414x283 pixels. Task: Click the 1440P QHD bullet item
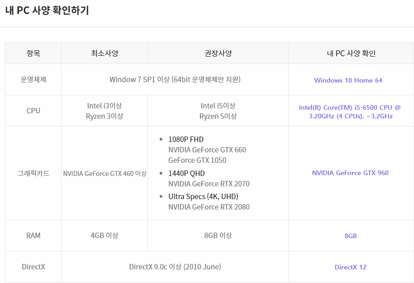click(x=186, y=173)
